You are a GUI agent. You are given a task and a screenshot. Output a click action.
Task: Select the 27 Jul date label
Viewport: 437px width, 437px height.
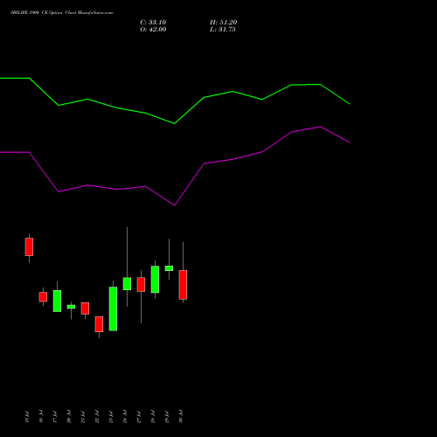tap(139, 416)
